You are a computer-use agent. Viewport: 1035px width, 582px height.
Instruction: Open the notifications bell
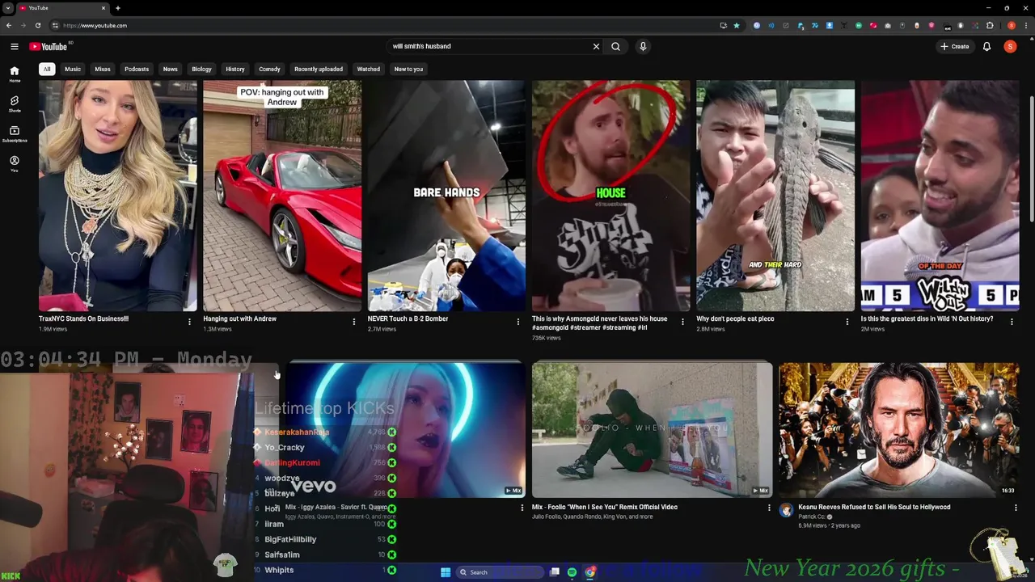(x=986, y=46)
